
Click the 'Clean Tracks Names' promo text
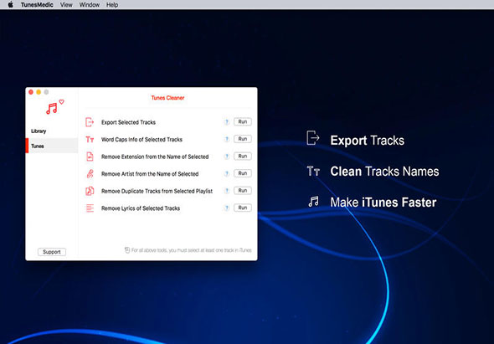pos(384,172)
